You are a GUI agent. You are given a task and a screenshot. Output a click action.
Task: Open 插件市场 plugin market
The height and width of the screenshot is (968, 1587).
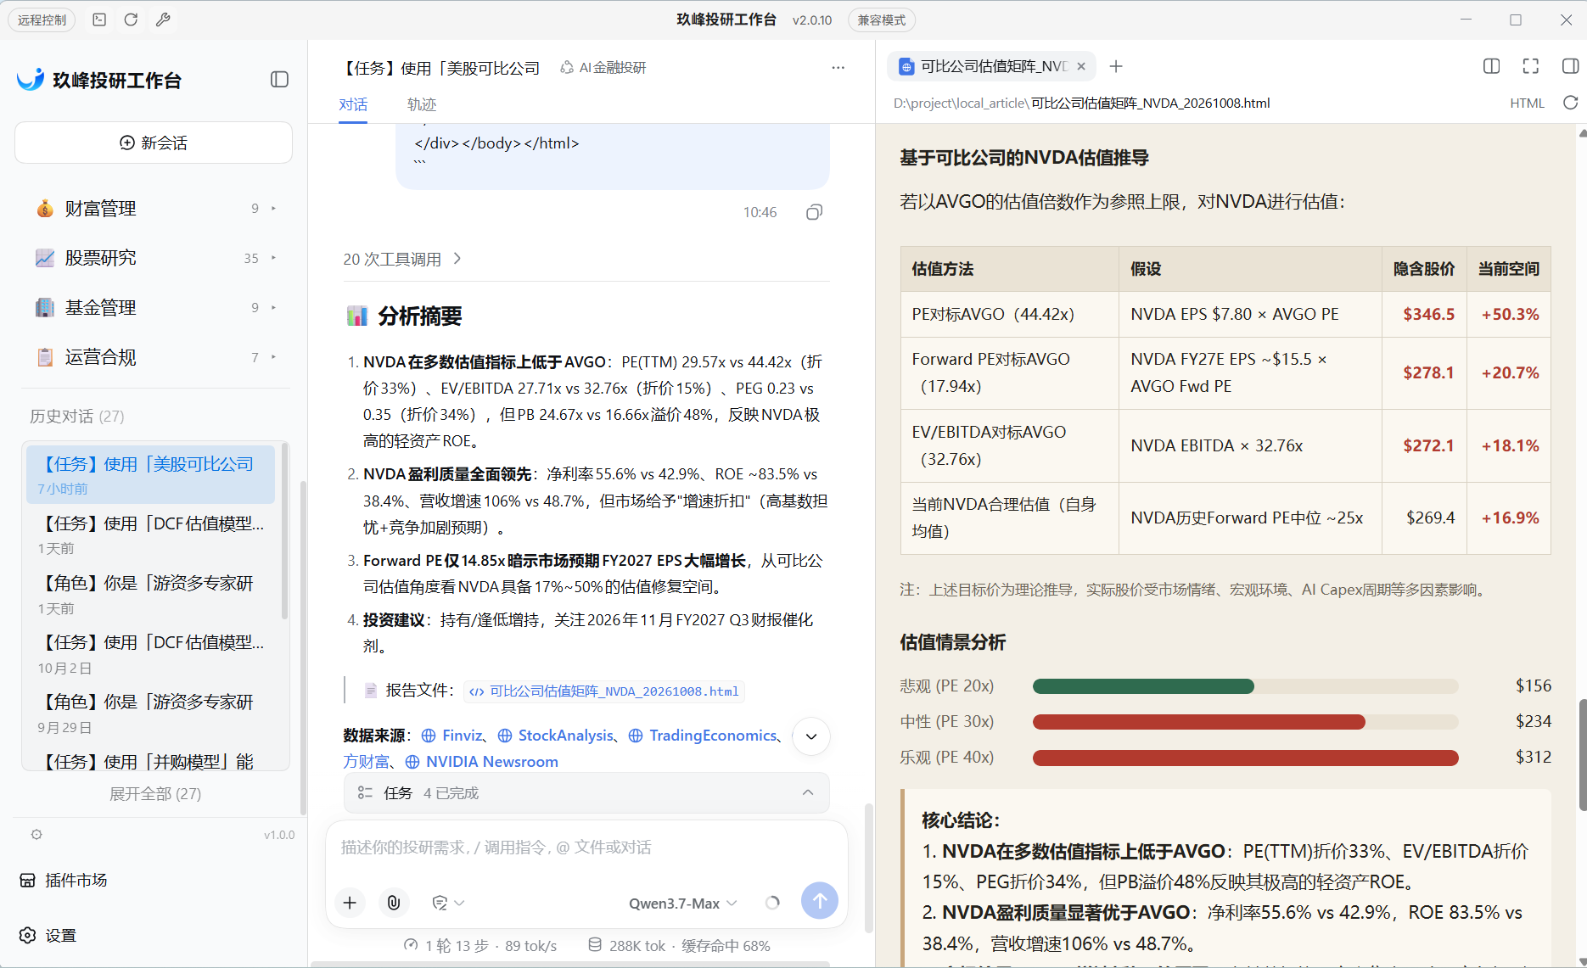(64, 881)
